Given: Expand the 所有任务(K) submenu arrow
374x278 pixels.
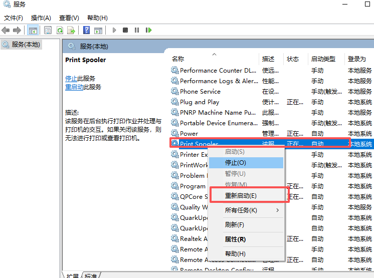Looking at the screenshot, I should [x=277, y=210].
